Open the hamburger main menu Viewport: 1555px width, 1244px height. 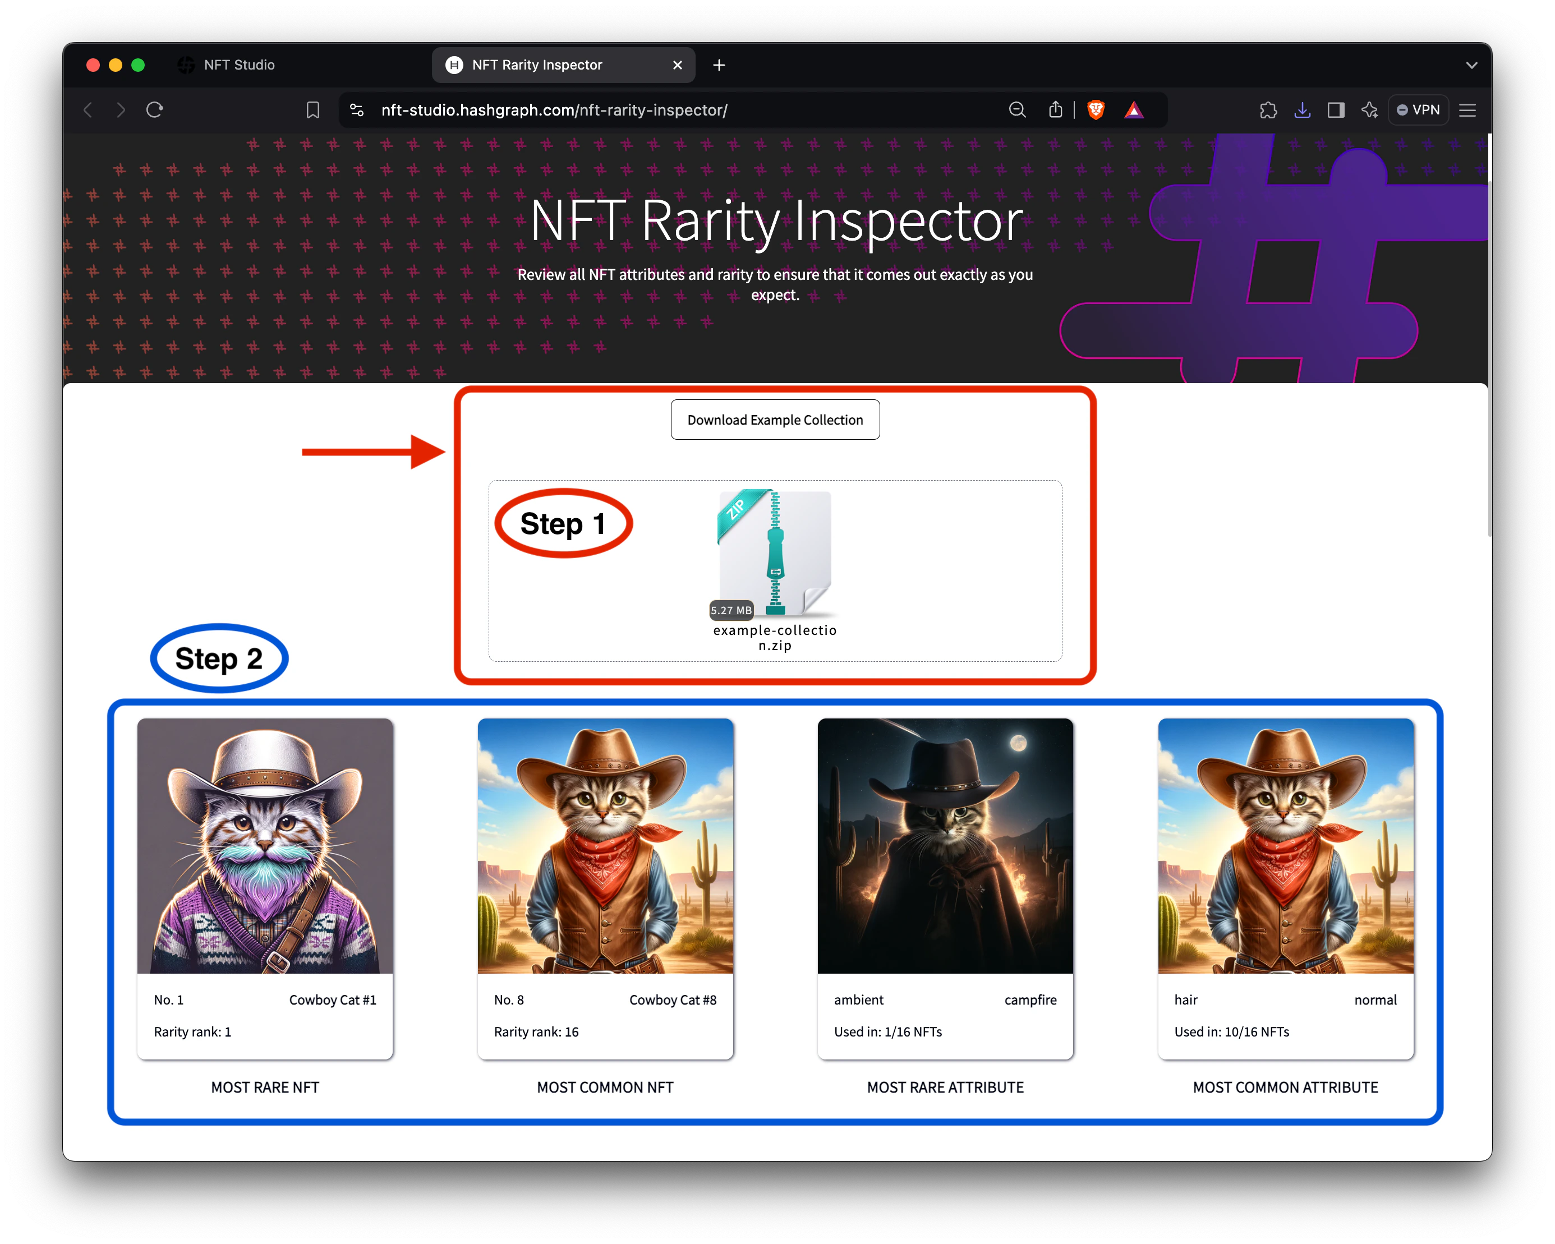1467,109
